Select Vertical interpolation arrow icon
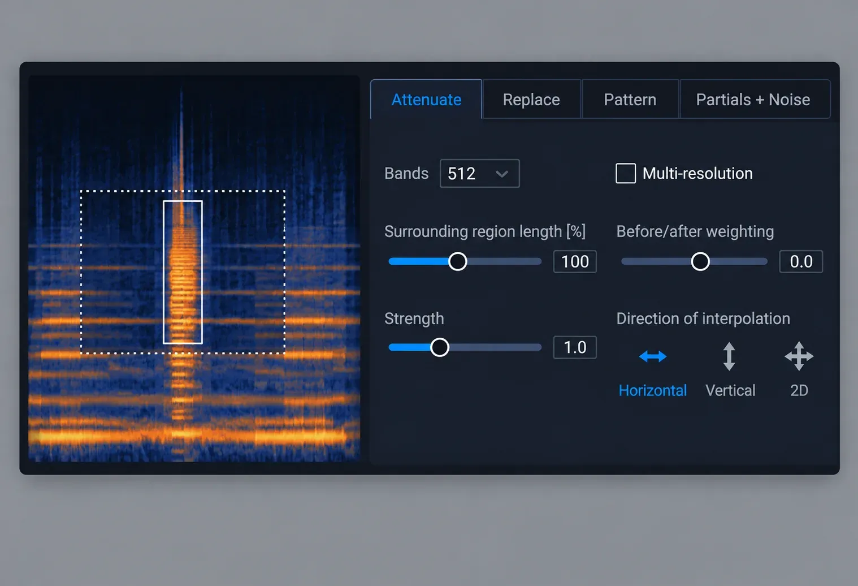 729,356
